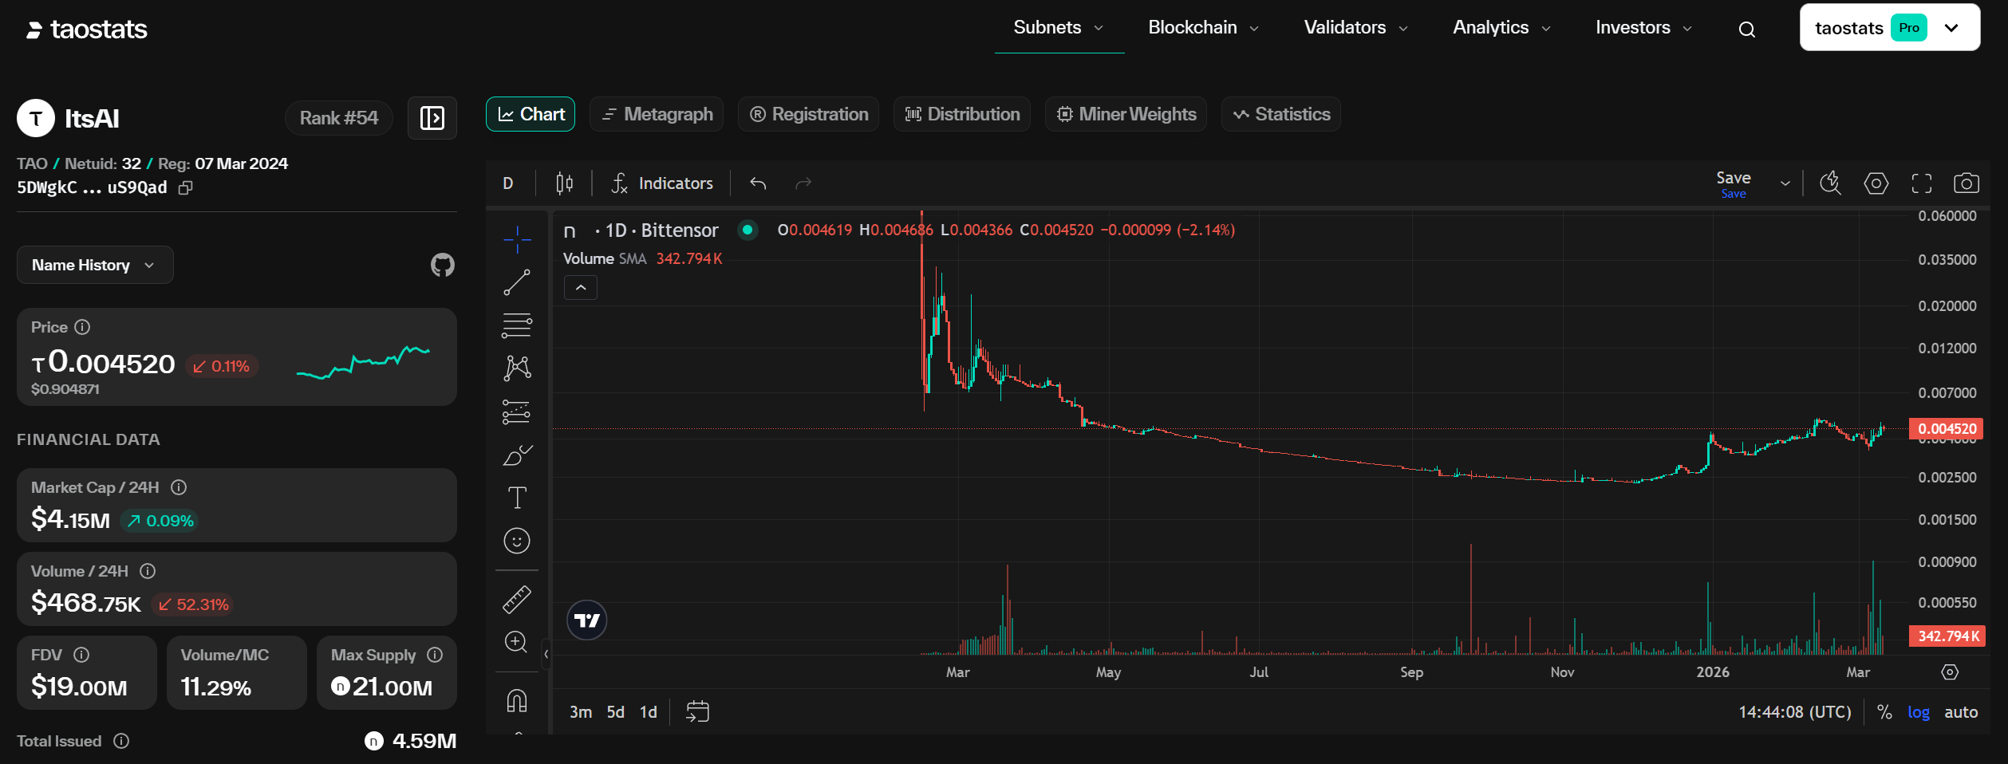
Task: Open the candlestick chart style selector
Action: [564, 183]
